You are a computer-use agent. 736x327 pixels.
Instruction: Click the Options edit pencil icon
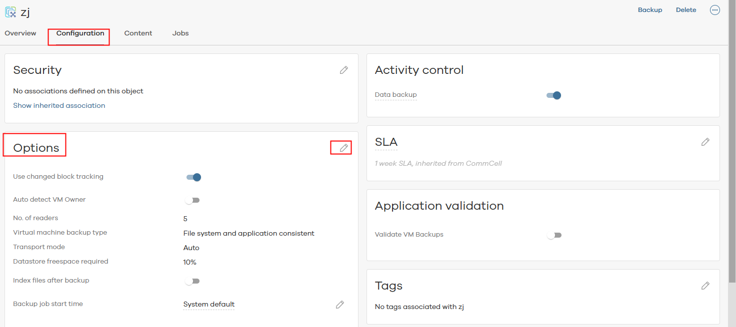coord(344,148)
